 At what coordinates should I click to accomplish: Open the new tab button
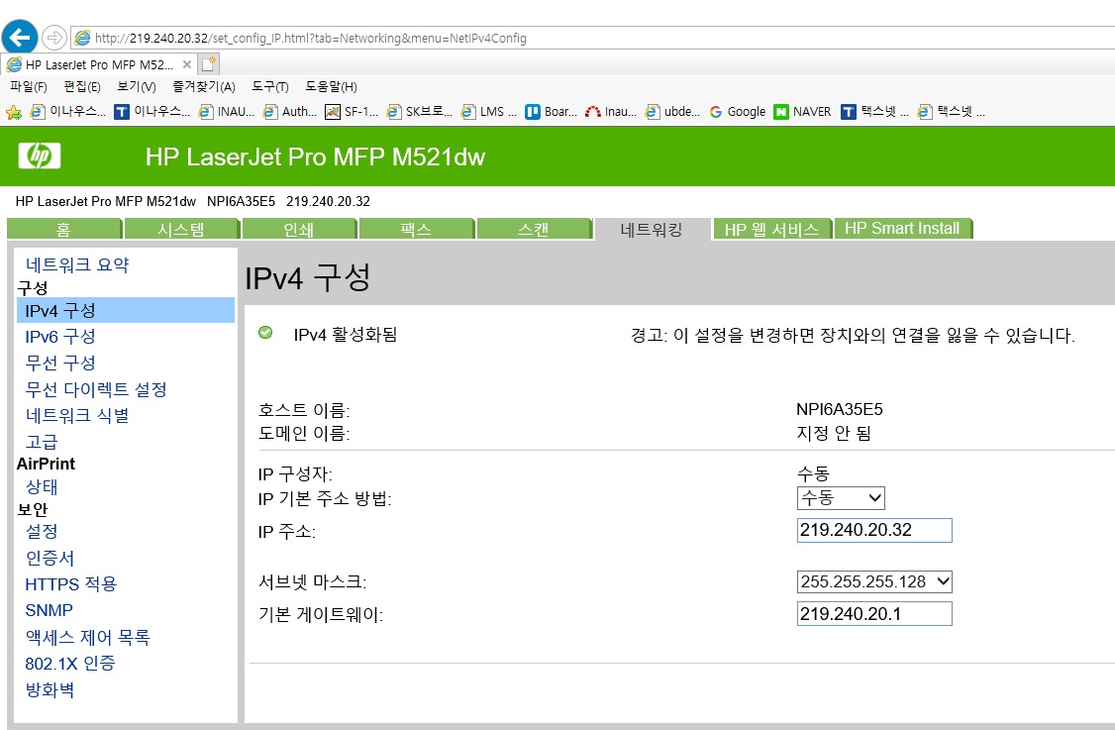(x=208, y=64)
